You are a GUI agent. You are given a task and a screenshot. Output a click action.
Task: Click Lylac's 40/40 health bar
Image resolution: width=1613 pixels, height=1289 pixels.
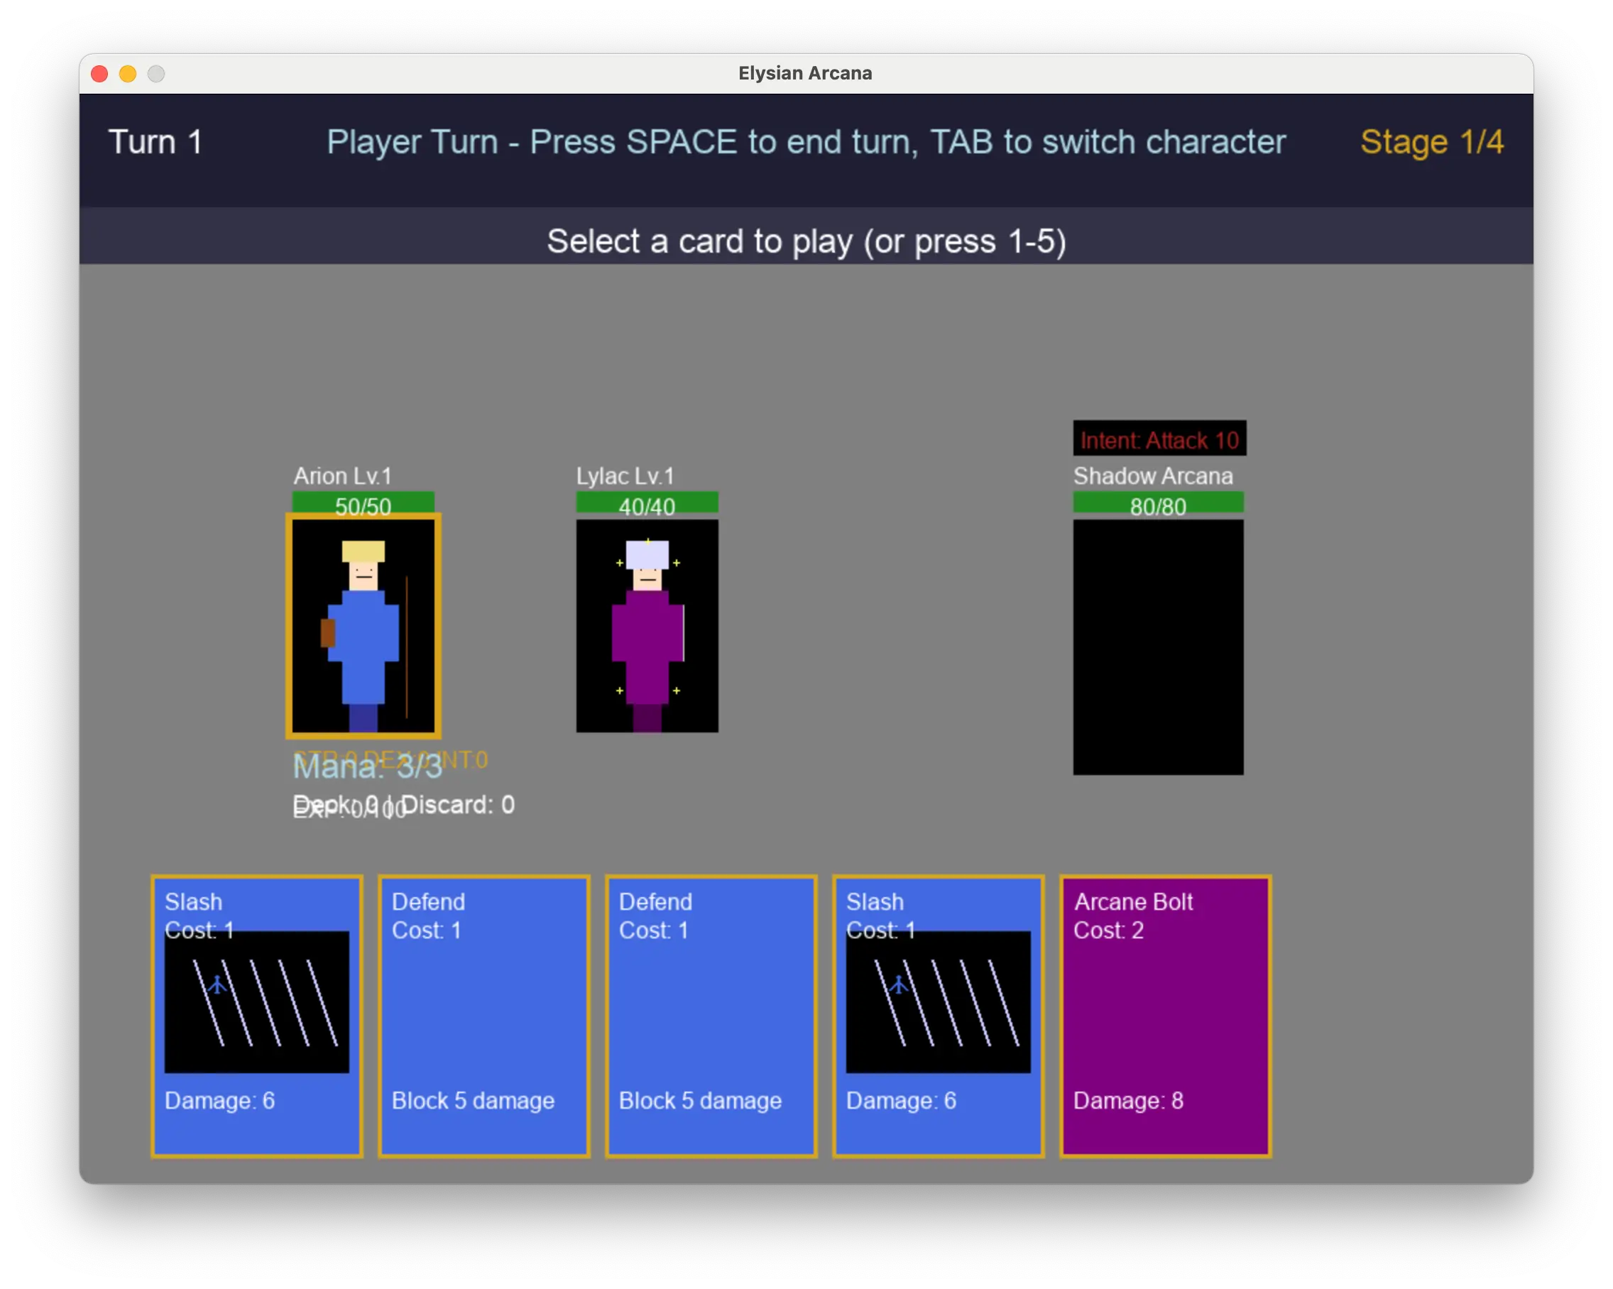647,503
